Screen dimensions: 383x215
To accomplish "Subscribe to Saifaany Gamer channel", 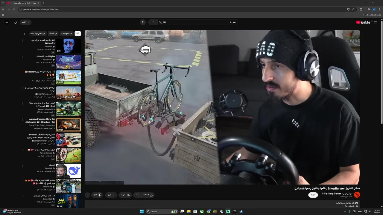I will point(313,195).
